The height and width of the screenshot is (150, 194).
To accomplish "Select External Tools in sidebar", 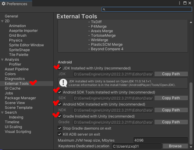I will [x=17, y=84].
